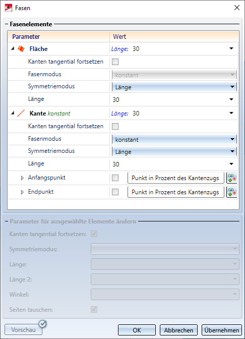Click the Fasen app icon in the title bar

8,8
